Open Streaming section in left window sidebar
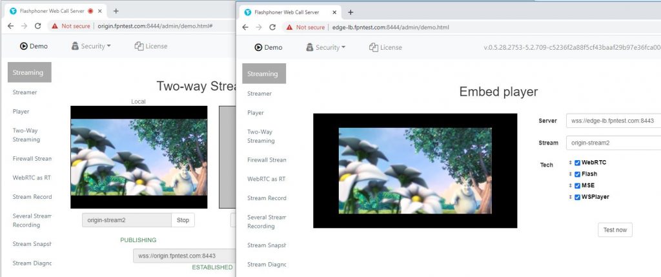 point(30,72)
